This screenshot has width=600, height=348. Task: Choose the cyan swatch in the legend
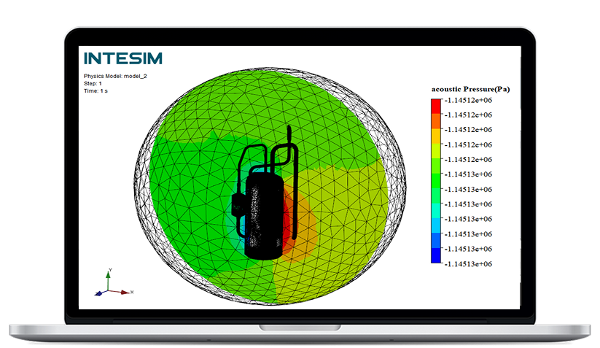436,211
